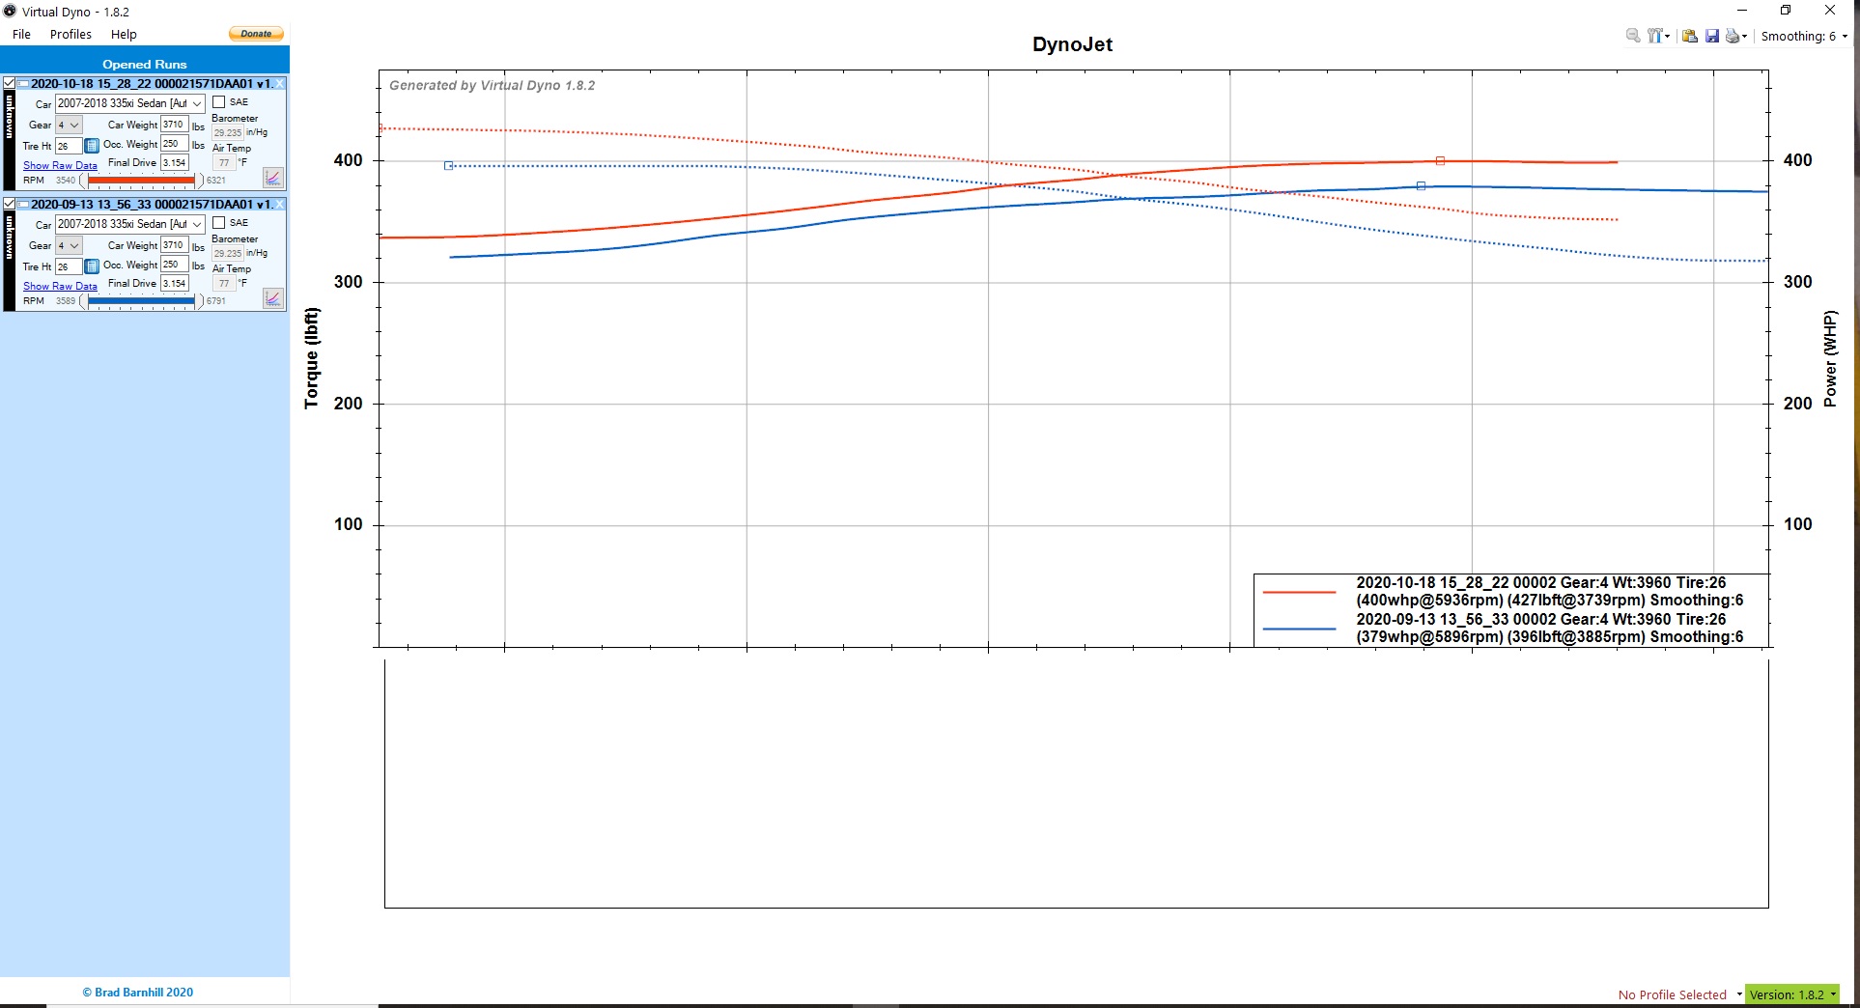Click the Virtual Dyno app icon in title bar

(10, 12)
